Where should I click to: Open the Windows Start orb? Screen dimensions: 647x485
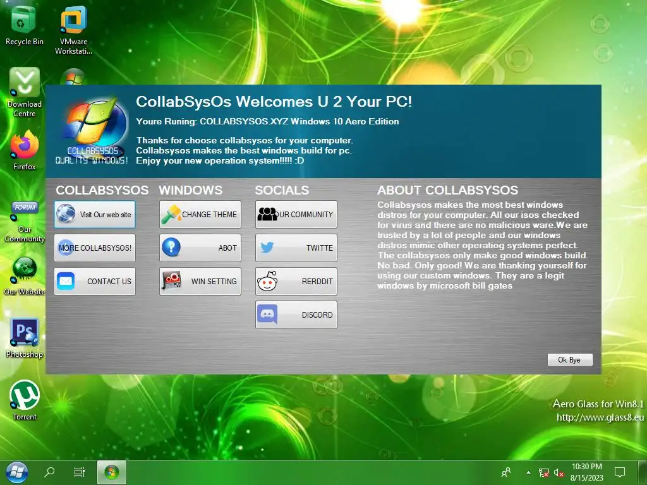point(17,472)
